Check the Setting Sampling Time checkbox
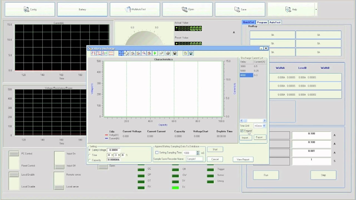 (x=157, y=152)
